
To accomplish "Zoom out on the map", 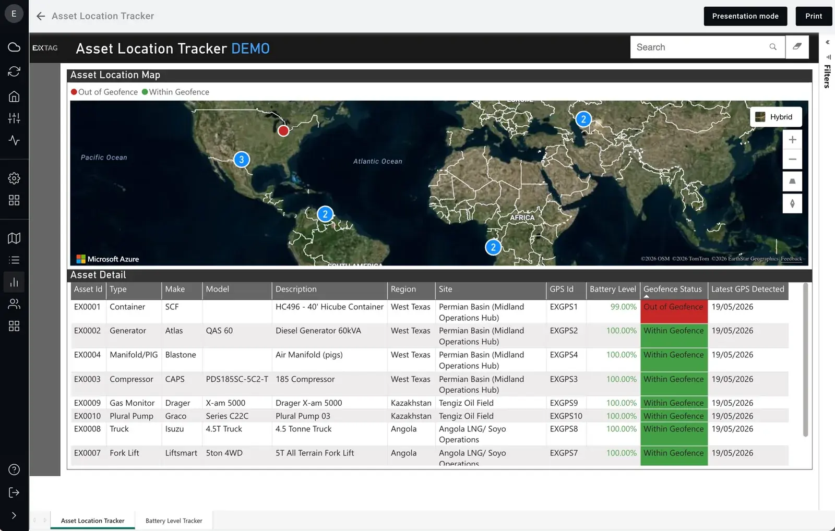I will 792,159.
